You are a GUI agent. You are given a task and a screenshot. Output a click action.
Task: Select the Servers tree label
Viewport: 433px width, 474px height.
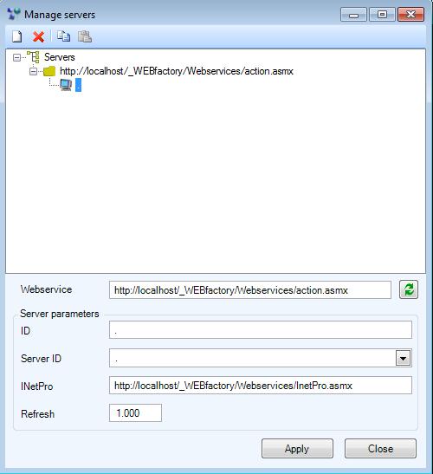click(60, 57)
